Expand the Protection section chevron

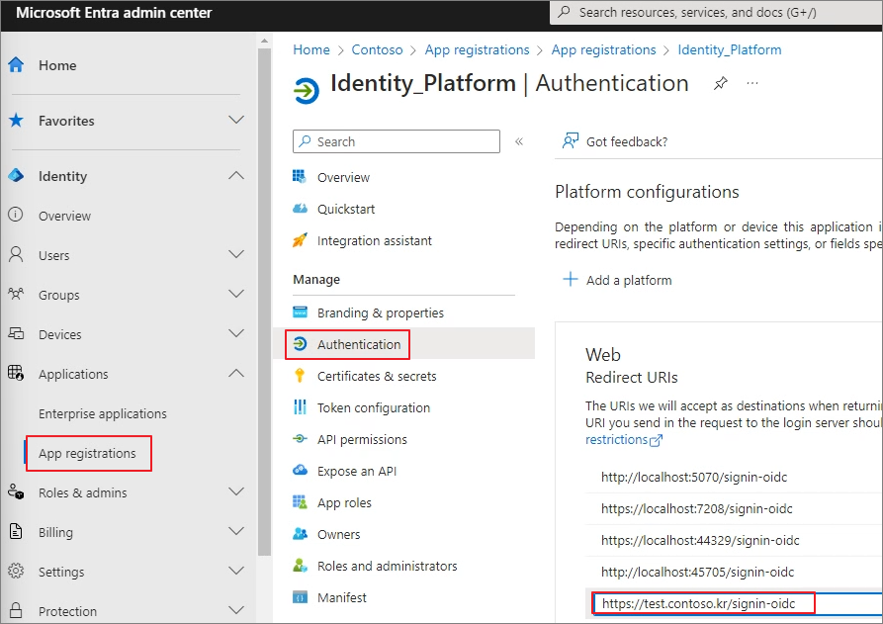(236, 610)
